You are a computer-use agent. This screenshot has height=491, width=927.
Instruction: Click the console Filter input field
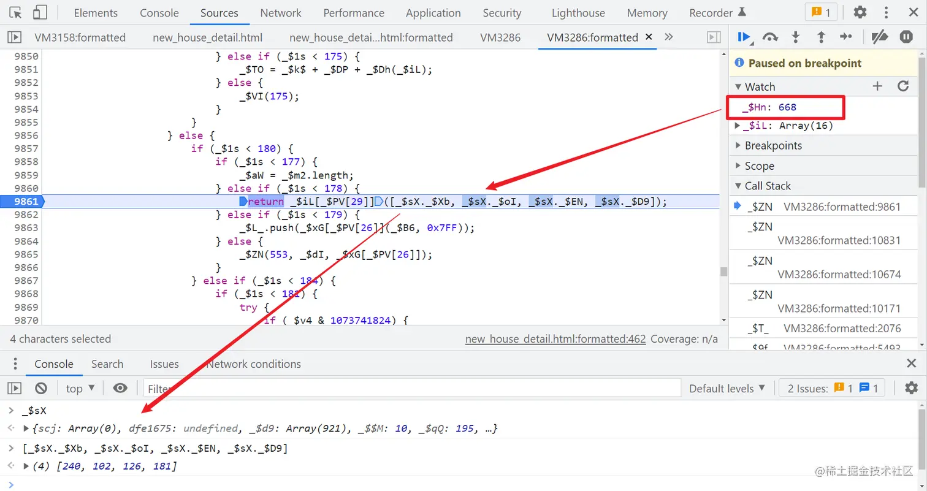(x=412, y=388)
